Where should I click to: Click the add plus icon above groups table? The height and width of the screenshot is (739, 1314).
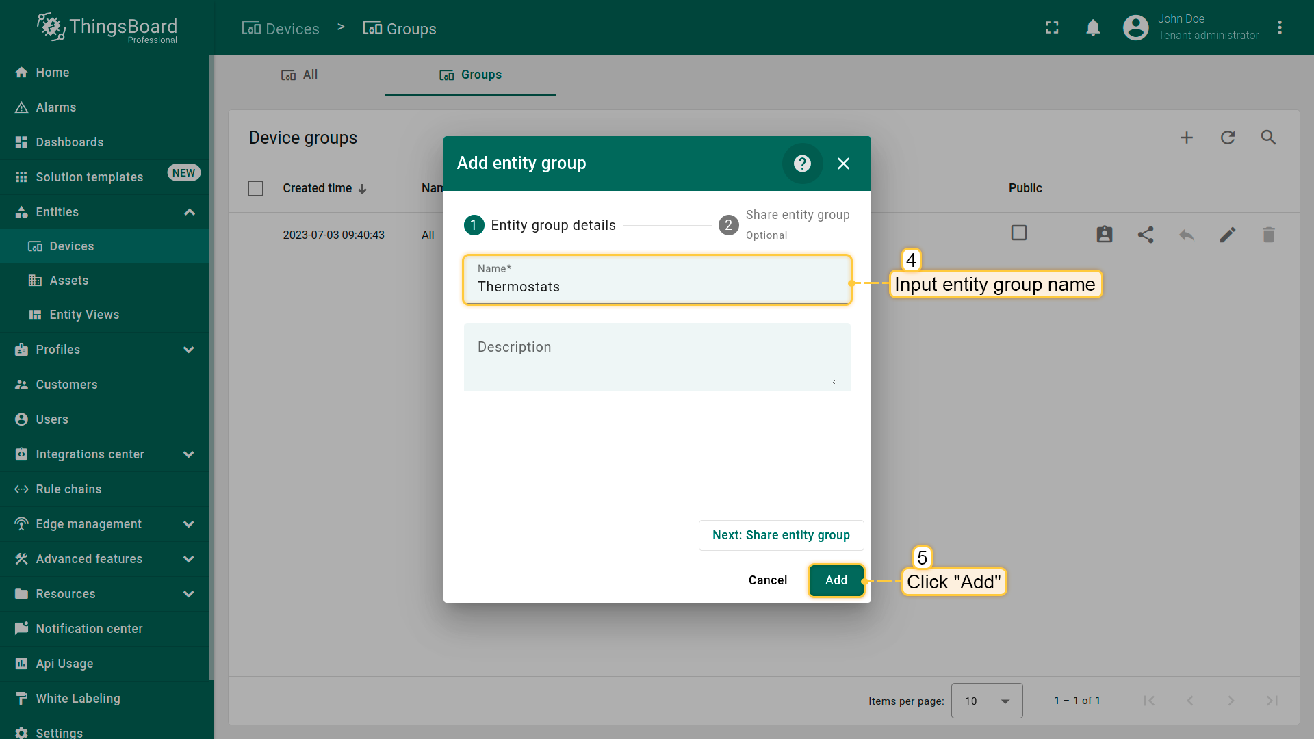tap(1187, 138)
